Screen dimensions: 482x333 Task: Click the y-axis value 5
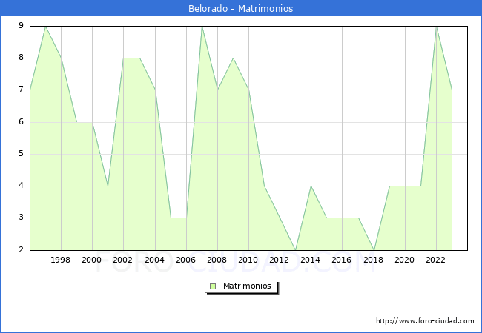[x=21, y=154]
